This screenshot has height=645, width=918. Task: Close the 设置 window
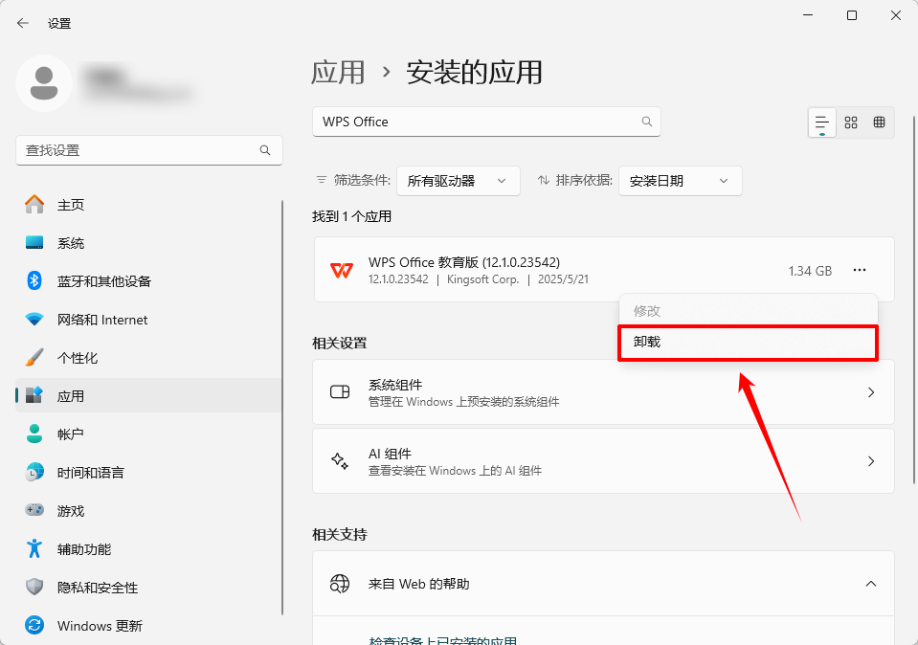pyautogui.click(x=896, y=15)
